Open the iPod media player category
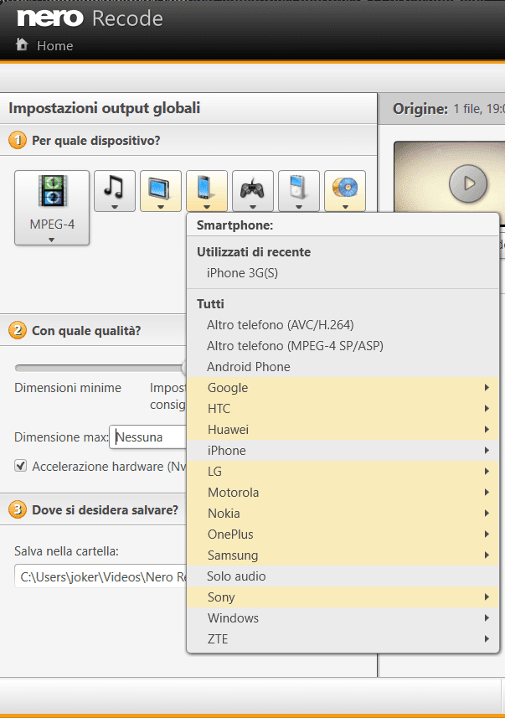Screen dimensions: 505x718 click(298, 191)
